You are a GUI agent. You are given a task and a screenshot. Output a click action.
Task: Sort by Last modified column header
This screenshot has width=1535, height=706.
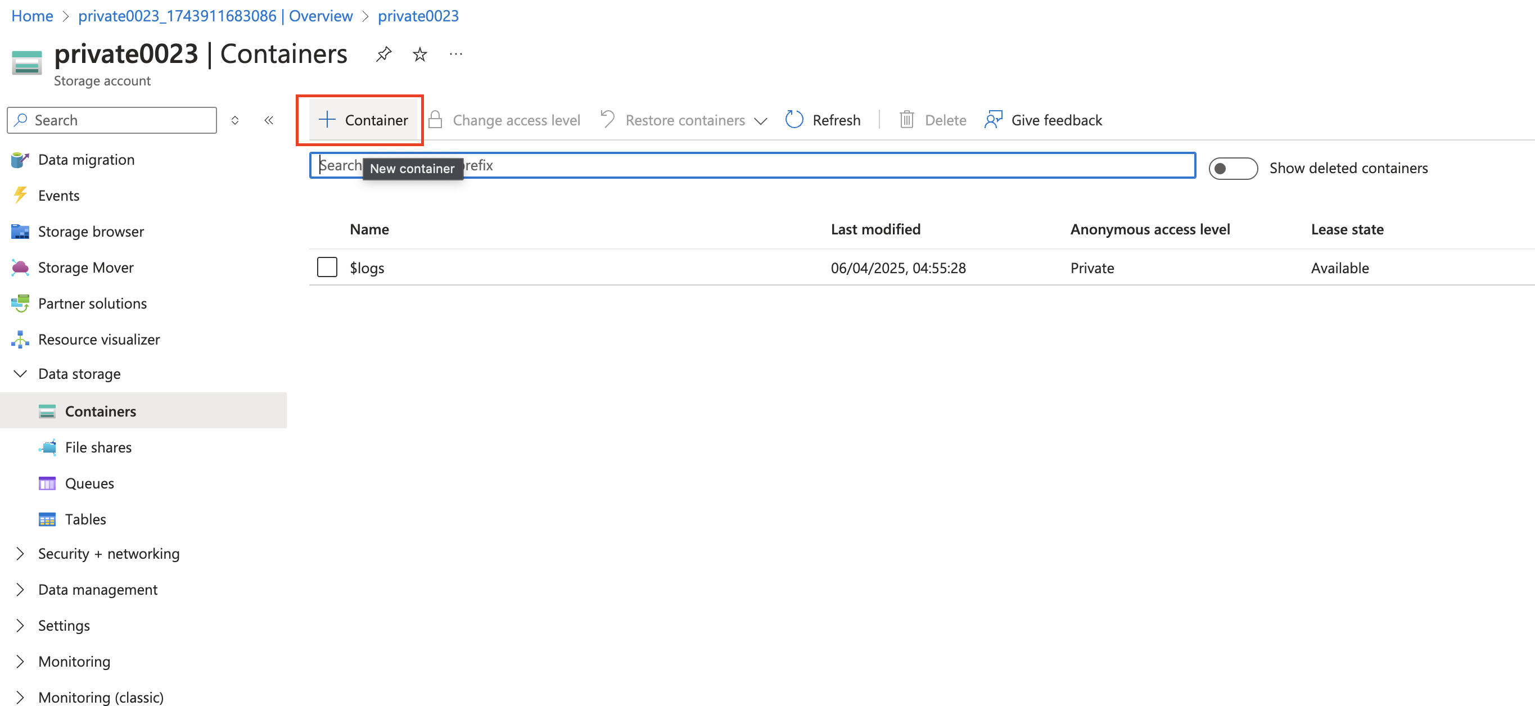click(x=875, y=229)
